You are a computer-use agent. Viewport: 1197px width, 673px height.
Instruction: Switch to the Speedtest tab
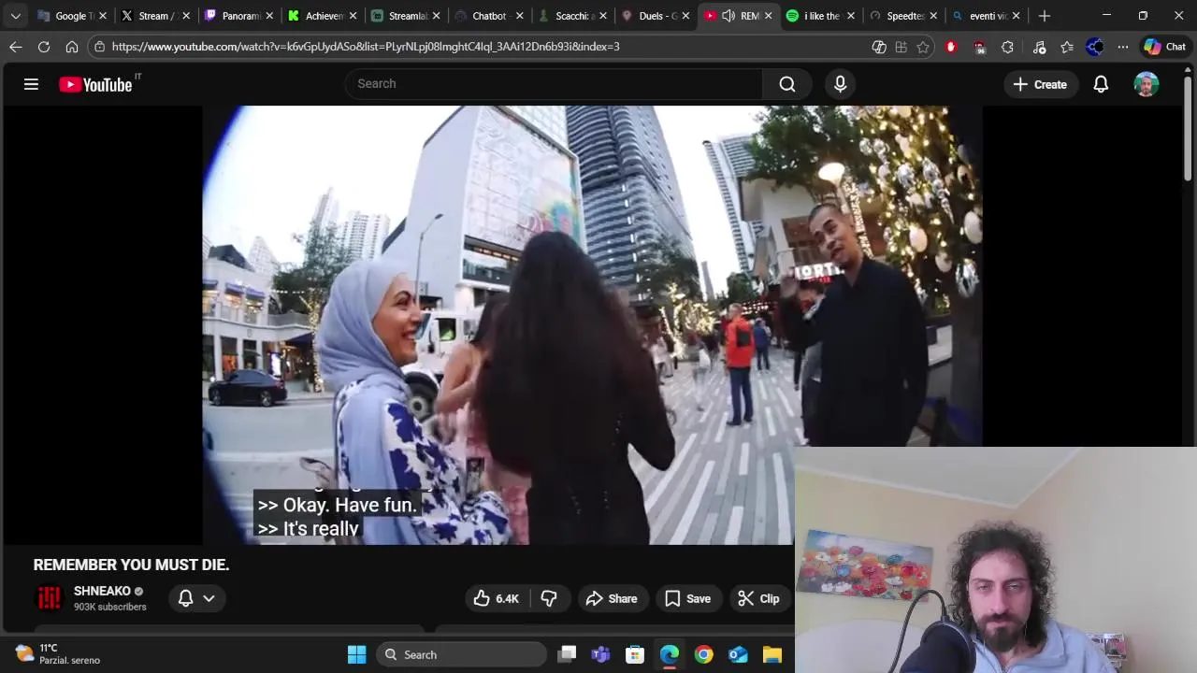[903, 16]
